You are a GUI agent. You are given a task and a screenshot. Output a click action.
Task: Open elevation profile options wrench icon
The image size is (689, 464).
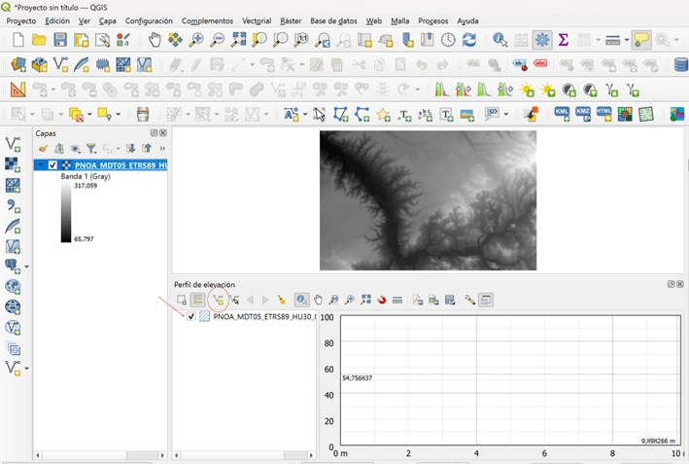[468, 300]
